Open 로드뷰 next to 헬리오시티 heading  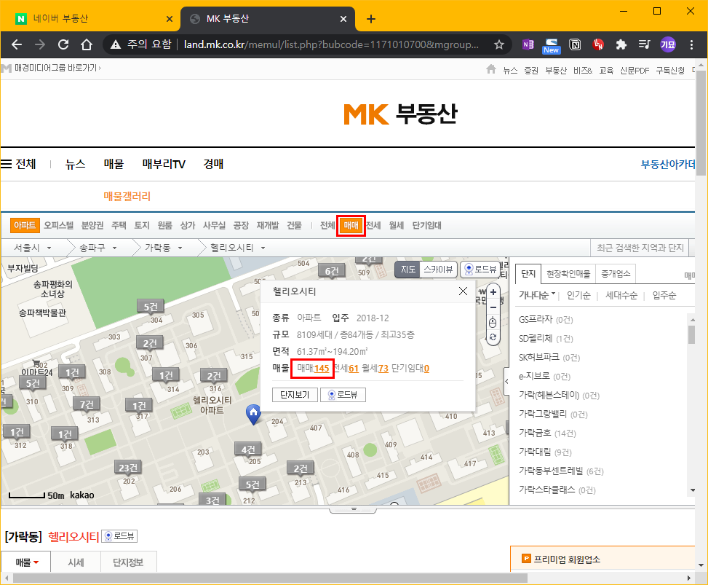coord(119,536)
